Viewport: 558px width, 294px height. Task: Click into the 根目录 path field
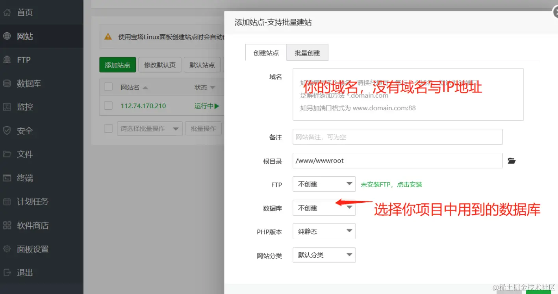click(398, 161)
